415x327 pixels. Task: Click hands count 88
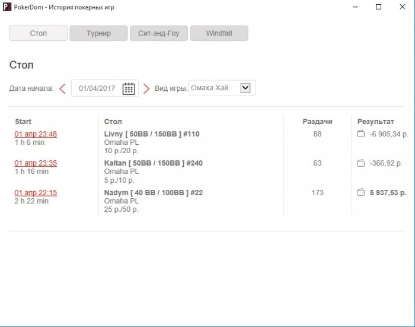point(317,134)
